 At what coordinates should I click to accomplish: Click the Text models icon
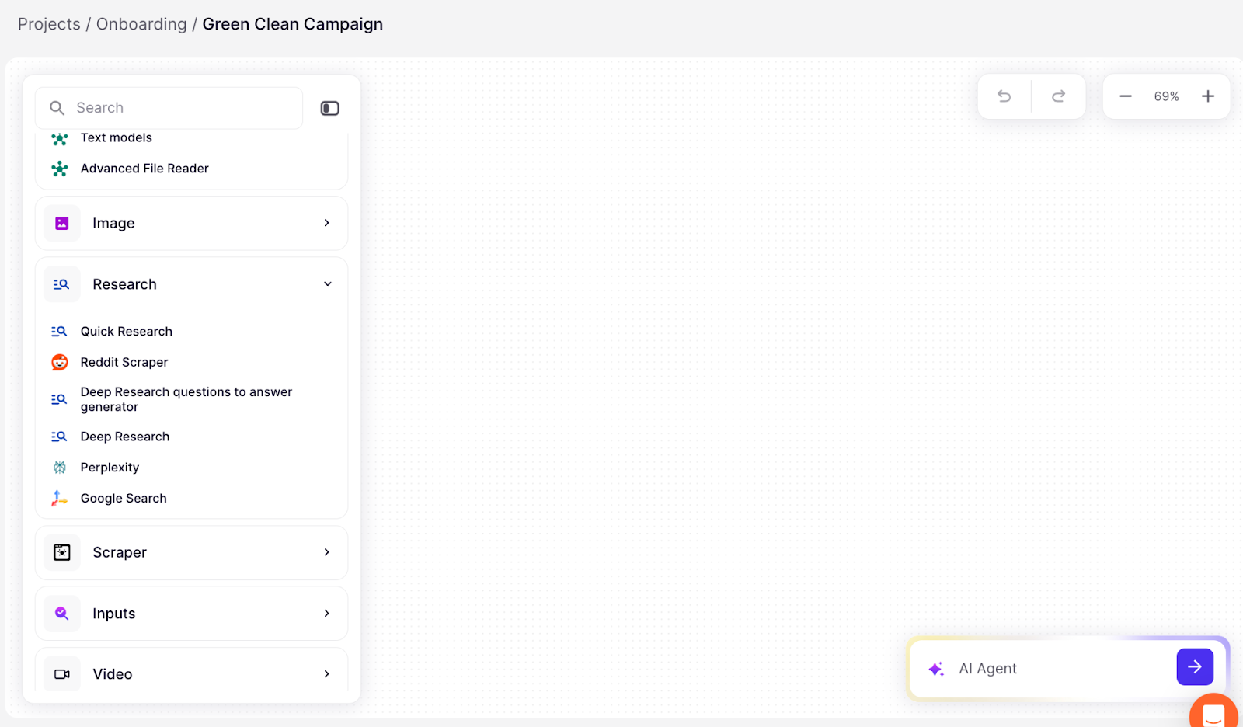(x=61, y=137)
